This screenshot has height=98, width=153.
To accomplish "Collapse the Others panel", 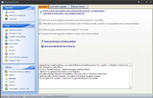I will pyautogui.click(x=32, y=67).
